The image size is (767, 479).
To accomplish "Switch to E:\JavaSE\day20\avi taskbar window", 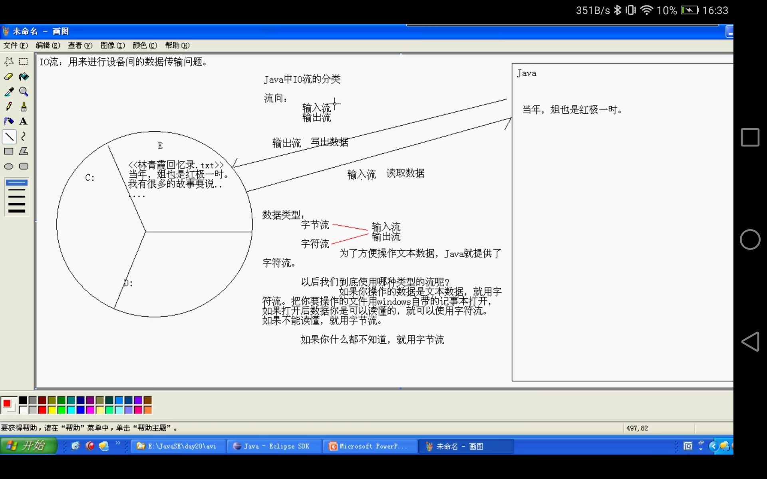I will pyautogui.click(x=178, y=446).
